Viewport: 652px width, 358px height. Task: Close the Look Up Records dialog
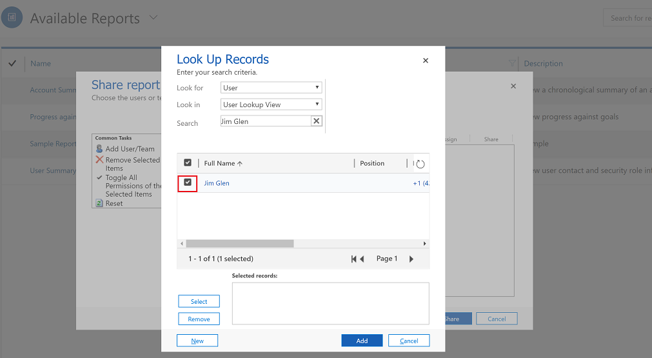click(426, 61)
